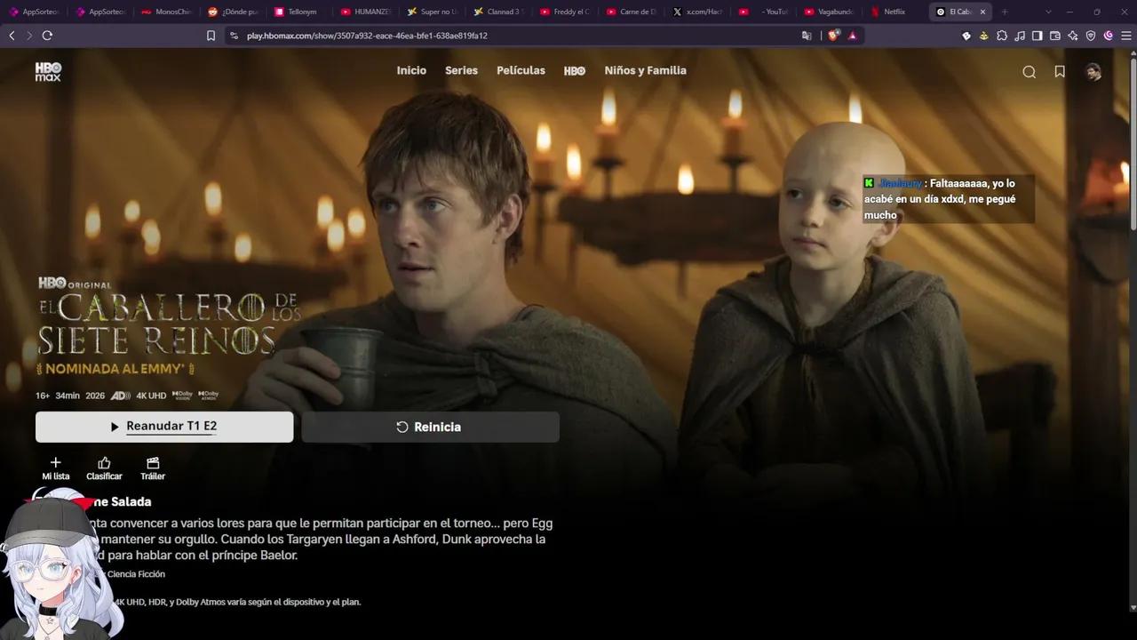Open the profile avatar menu

[x=1093, y=72]
